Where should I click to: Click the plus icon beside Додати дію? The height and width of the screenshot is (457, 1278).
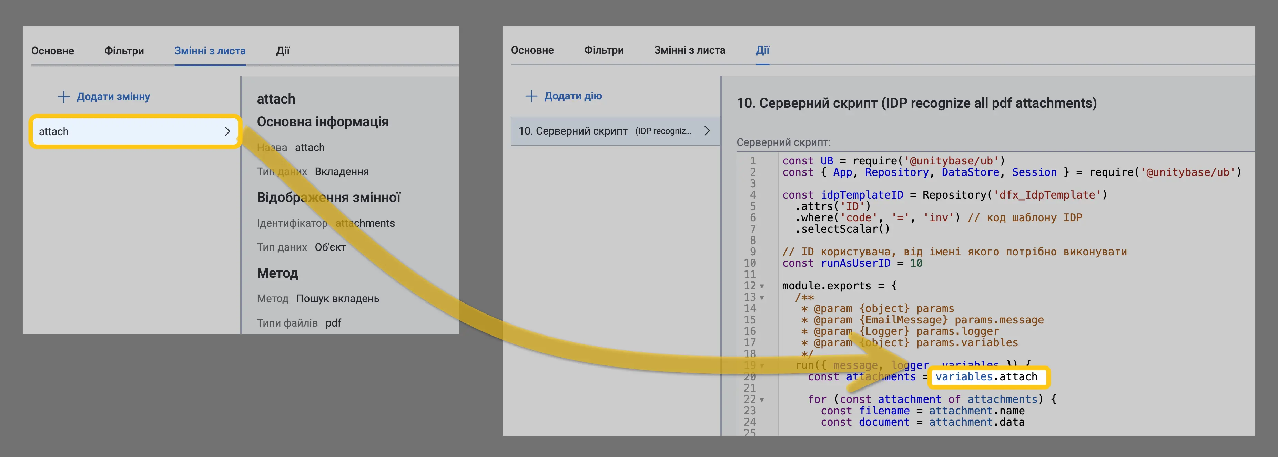[x=531, y=96]
